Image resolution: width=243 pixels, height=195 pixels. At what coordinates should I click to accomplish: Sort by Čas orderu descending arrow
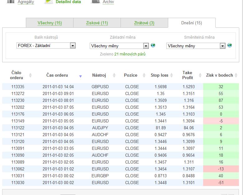80,76
